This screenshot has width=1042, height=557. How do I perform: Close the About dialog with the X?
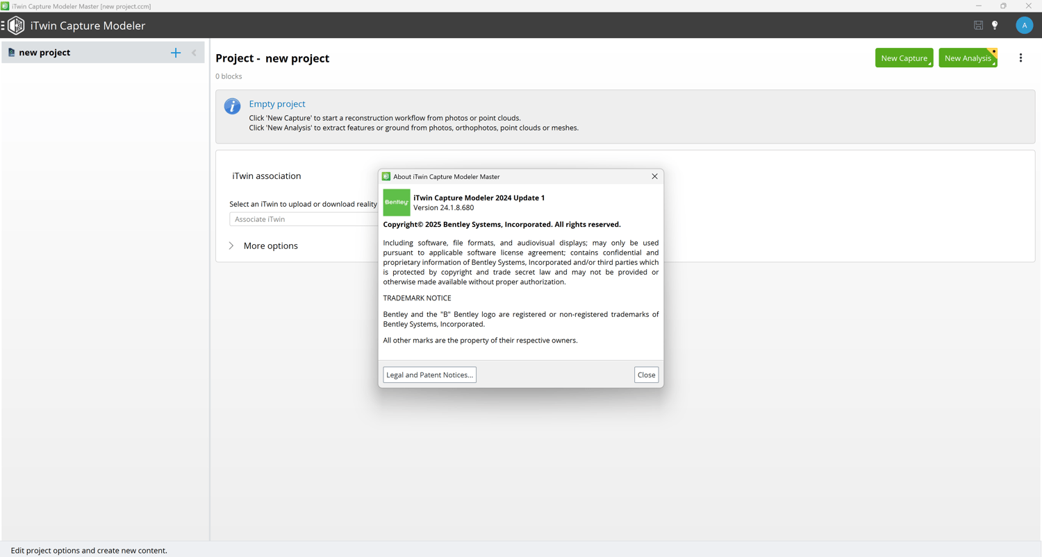[654, 176]
